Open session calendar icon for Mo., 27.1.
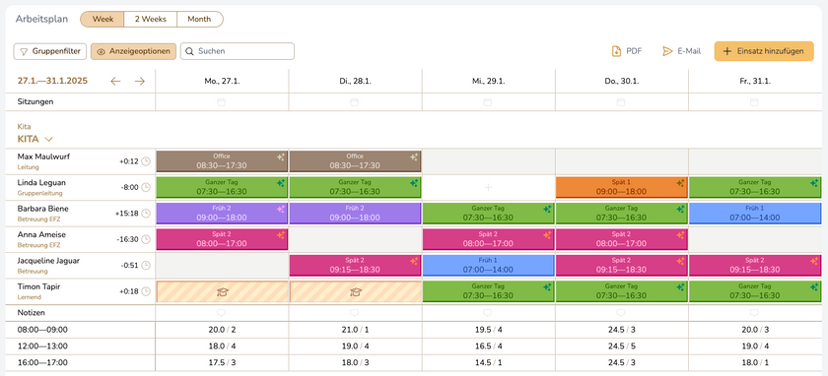The height and width of the screenshot is (376, 828). point(221,101)
